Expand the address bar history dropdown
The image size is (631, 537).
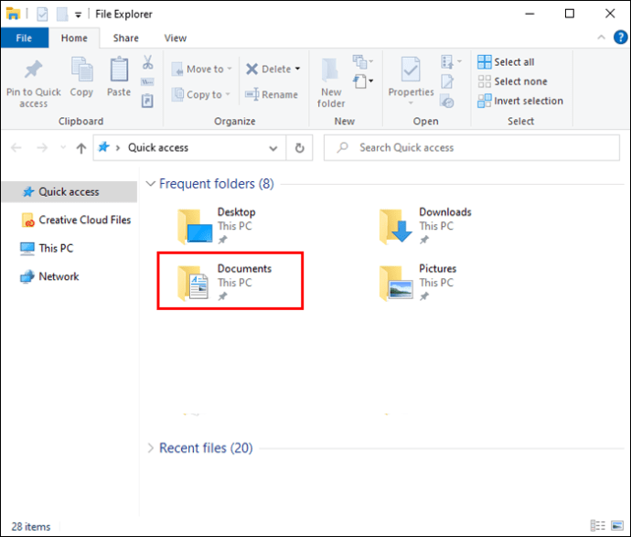pyautogui.click(x=273, y=148)
